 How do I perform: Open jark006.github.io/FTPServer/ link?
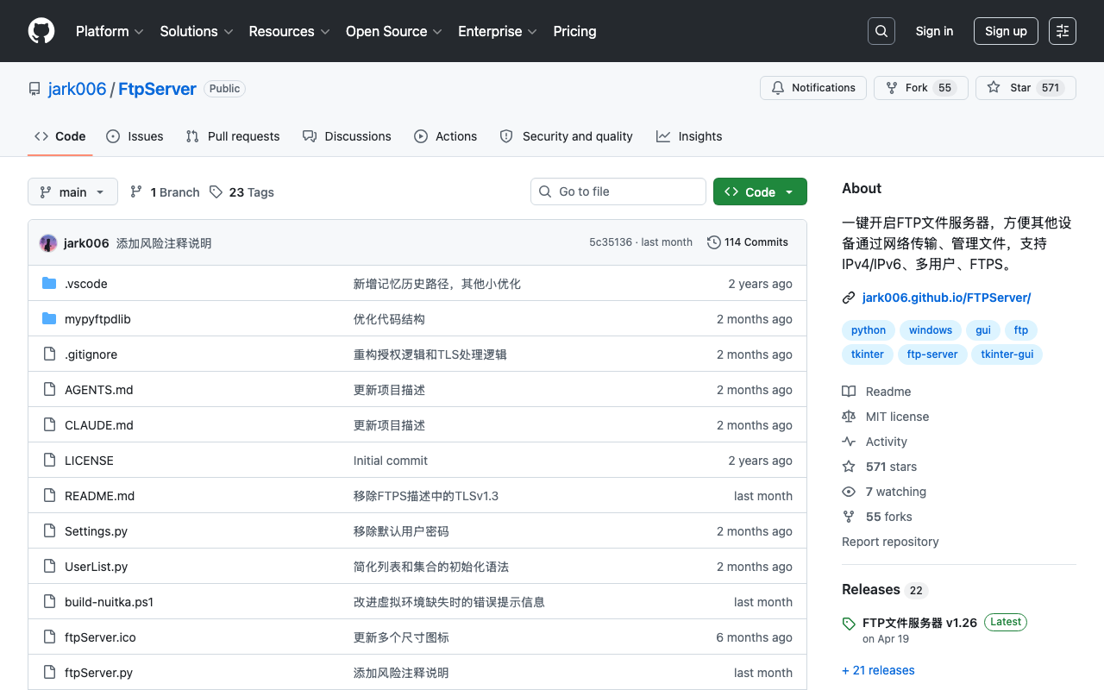click(946, 298)
